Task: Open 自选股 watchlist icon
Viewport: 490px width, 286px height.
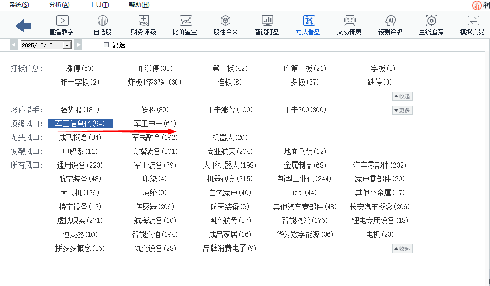Action: pos(102,21)
